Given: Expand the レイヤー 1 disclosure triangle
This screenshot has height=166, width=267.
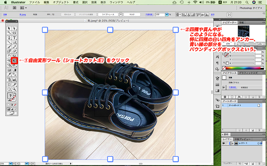Looking at the screenshot, I should click(x=232, y=143).
